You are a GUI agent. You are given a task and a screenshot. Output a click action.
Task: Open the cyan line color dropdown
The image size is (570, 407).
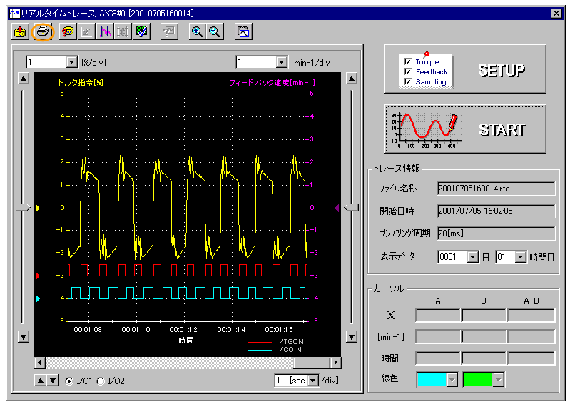[x=452, y=380]
